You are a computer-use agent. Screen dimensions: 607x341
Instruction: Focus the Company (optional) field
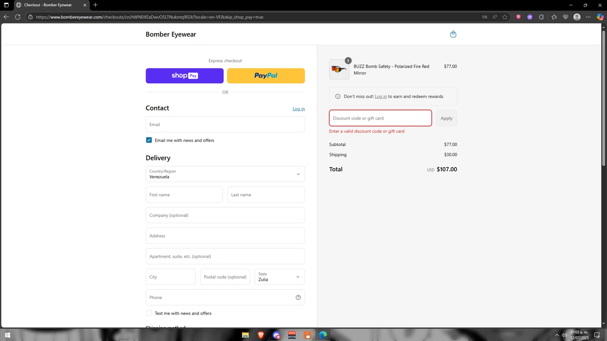pos(225,216)
